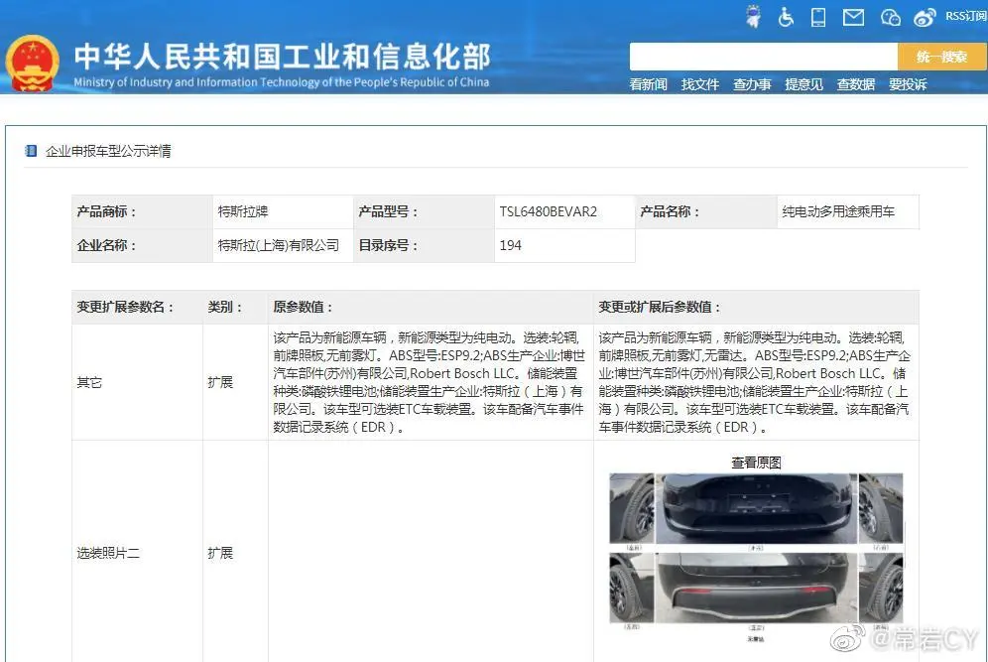The height and width of the screenshot is (662, 988).
Task: Click the ministry title 中华人民共和国工业和信息化部
Action: pos(283,57)
